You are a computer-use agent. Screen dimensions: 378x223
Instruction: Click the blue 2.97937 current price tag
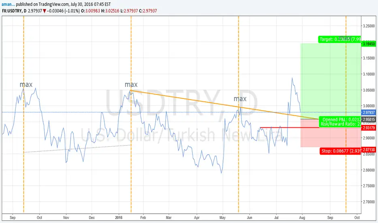click(x=369, y=112)
